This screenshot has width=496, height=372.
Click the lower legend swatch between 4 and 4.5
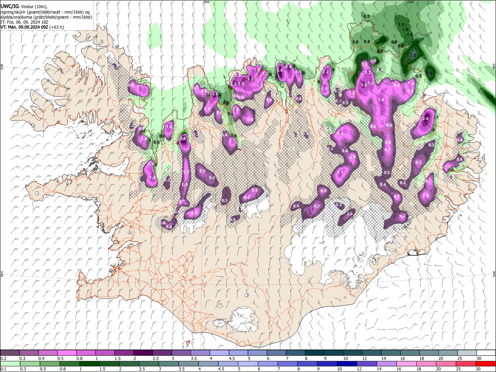coord(208,363)
